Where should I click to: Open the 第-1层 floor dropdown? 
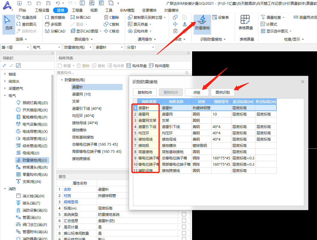coord(16,47)
